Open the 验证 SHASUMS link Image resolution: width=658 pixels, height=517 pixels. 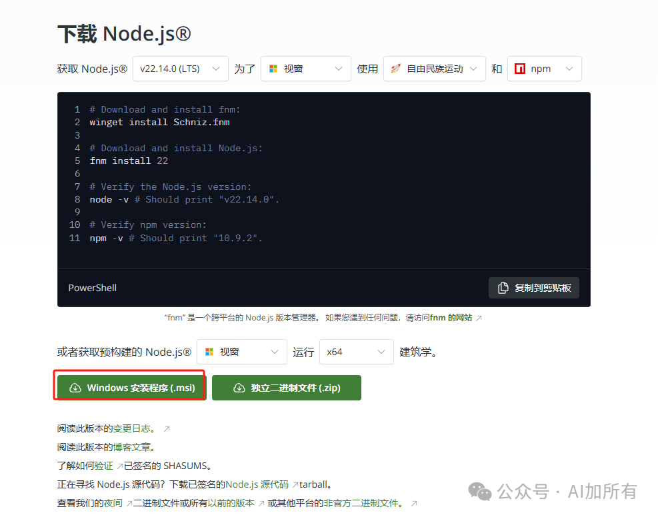[103, 466]
